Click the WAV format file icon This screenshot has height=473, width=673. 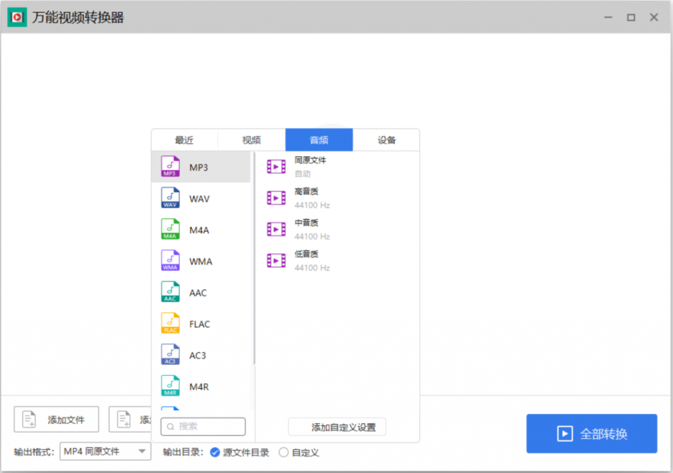click(170, 198)
